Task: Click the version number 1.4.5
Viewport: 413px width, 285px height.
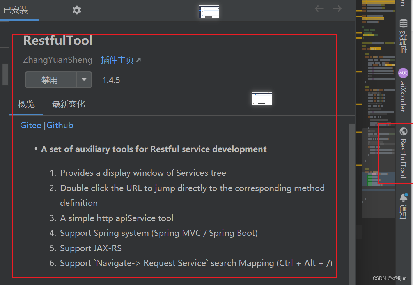Action: pos(111,80)
